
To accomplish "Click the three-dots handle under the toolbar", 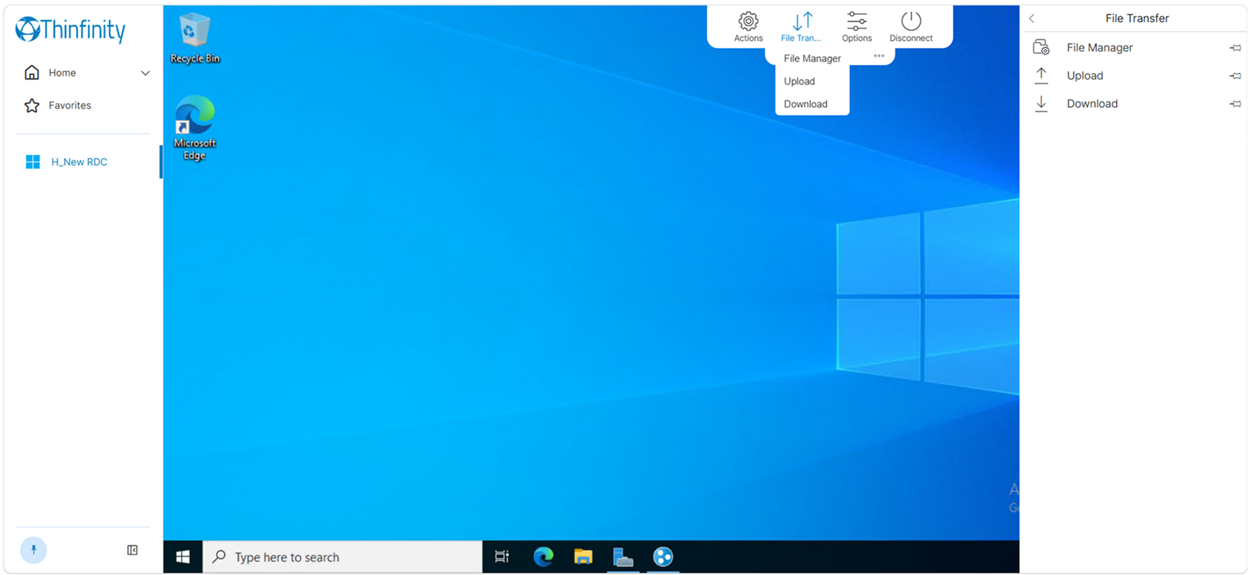I will coord(879,55).
